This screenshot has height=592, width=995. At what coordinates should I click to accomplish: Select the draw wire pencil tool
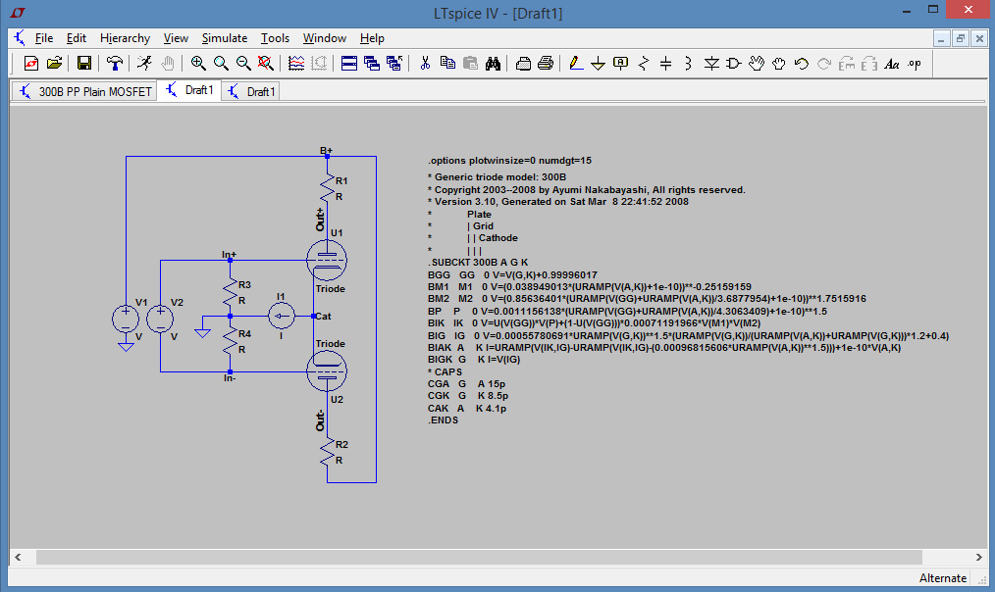point(576,64)
